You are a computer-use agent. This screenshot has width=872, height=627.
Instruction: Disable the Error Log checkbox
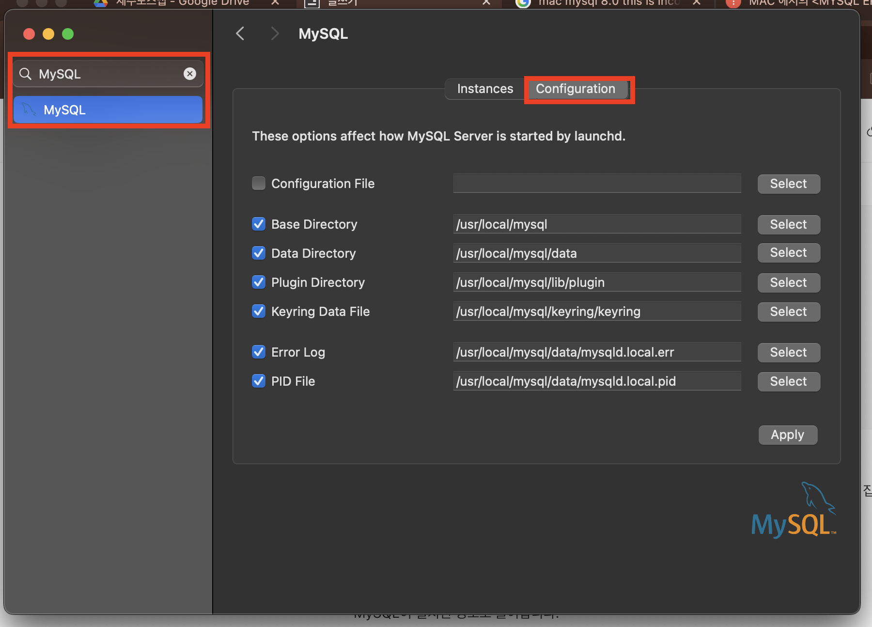(259, 352)
